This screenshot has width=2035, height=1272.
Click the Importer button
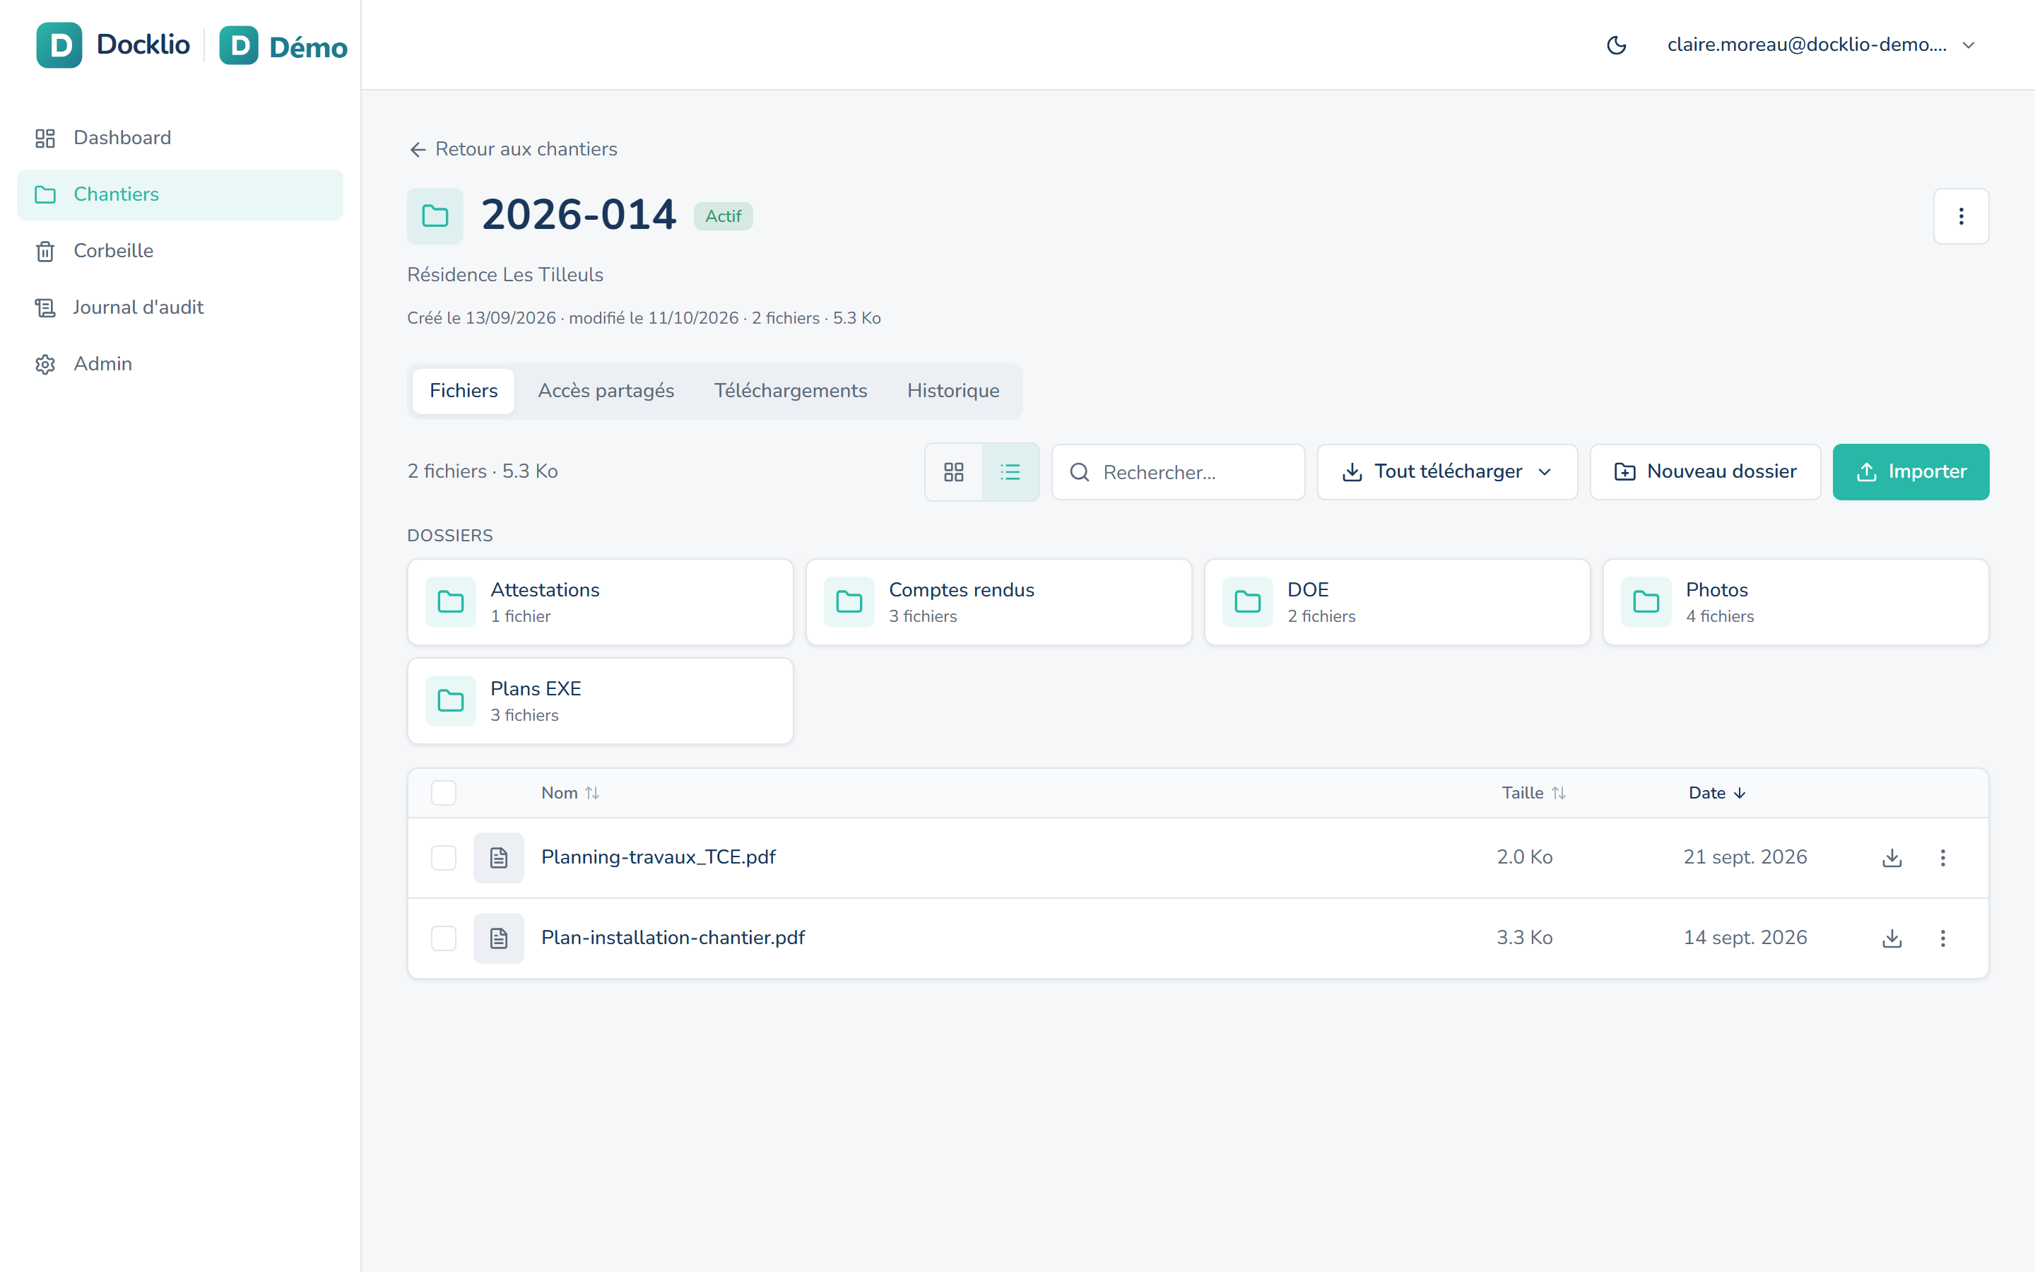click(1911, 472)
